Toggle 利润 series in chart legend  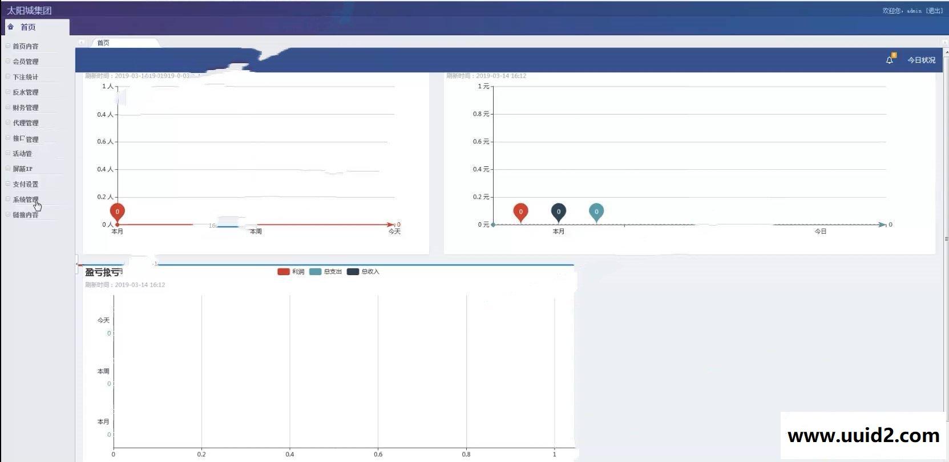(x=290, y=272)
